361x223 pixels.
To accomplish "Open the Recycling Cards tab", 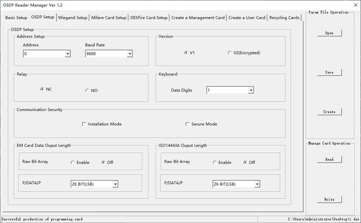I will [284, 18].
